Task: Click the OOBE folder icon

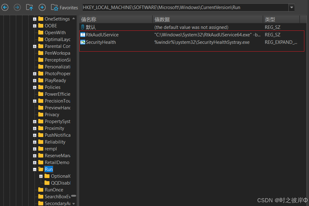Action: pyautogui.click(x=41, y=26)
